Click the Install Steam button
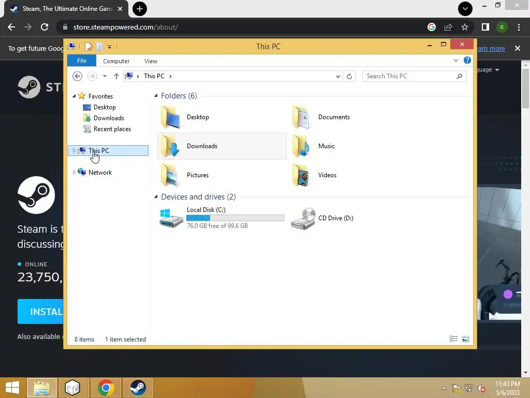 pyautogui.click(x=40, y=311)
